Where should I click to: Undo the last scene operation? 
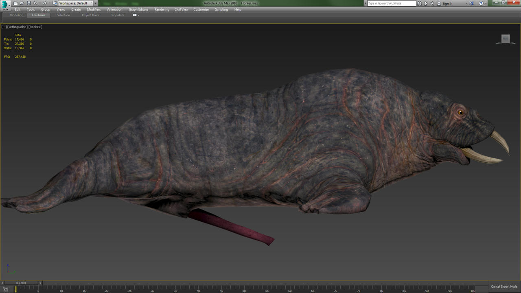(x=35, y=3)
